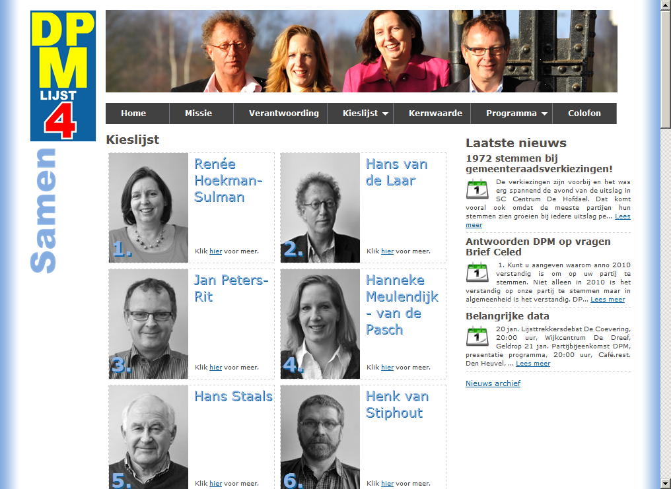Click the Hans Staals candidate name heading

click(x=233, y=396)
